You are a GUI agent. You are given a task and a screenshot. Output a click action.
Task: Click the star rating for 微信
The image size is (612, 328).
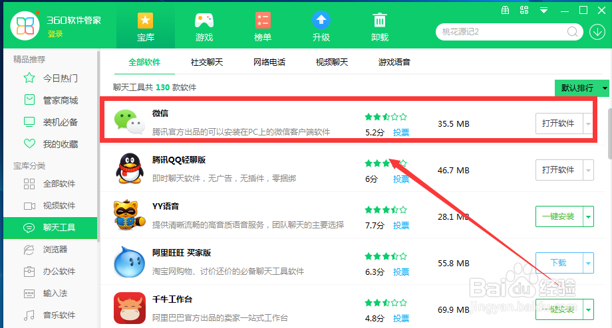[x=386, y=117]
